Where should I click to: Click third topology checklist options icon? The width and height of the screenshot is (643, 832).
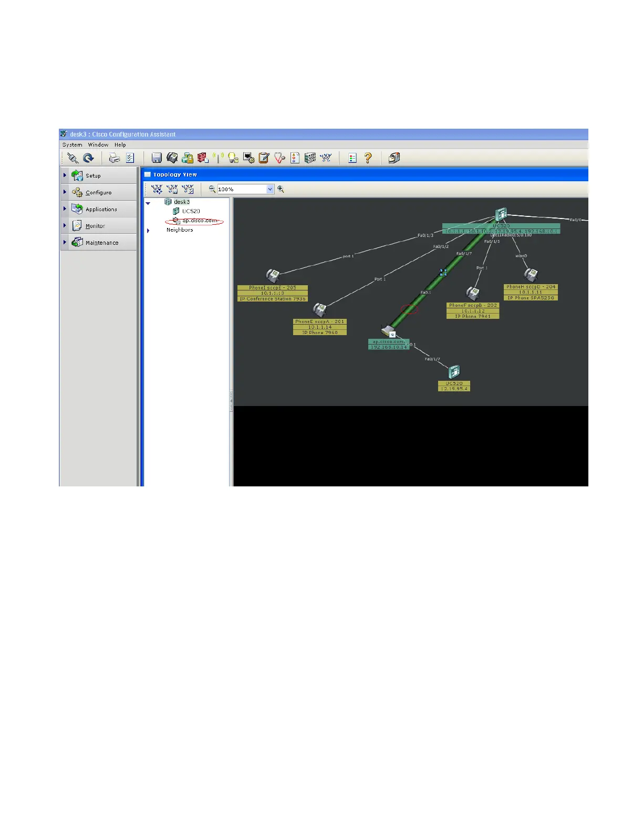(188, 189)
